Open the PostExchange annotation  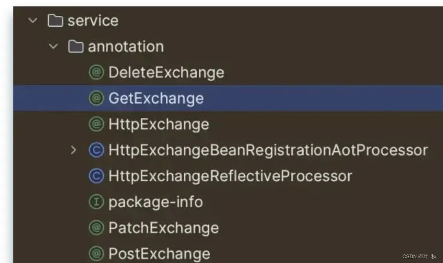(159, 254)
